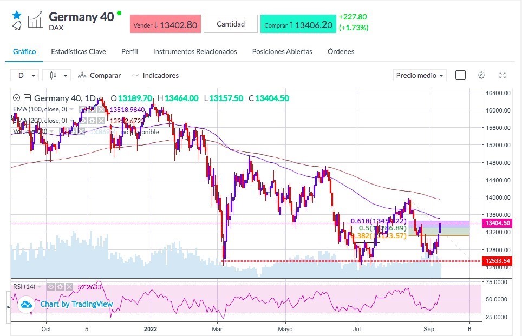Click the Comparar symbol button
This screenshot has height=336, width=522.
(99, 76)
